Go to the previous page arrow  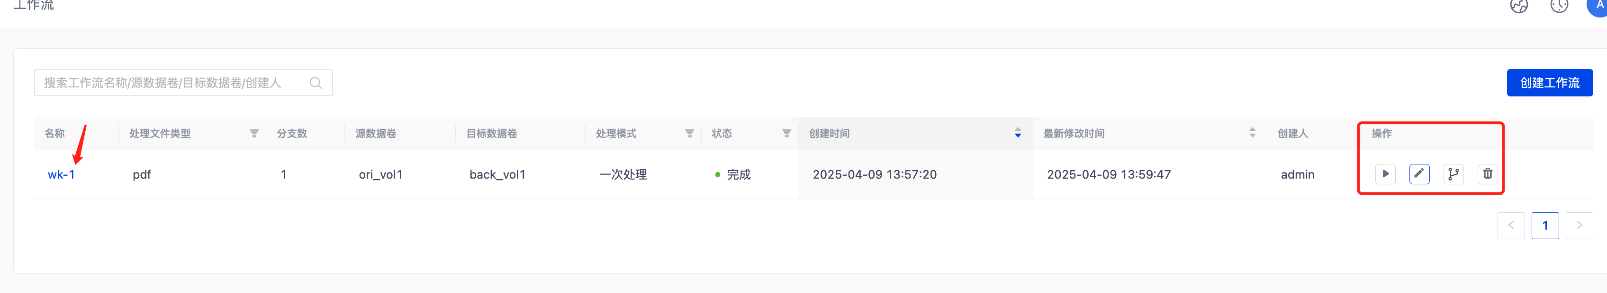[1510, 225]
